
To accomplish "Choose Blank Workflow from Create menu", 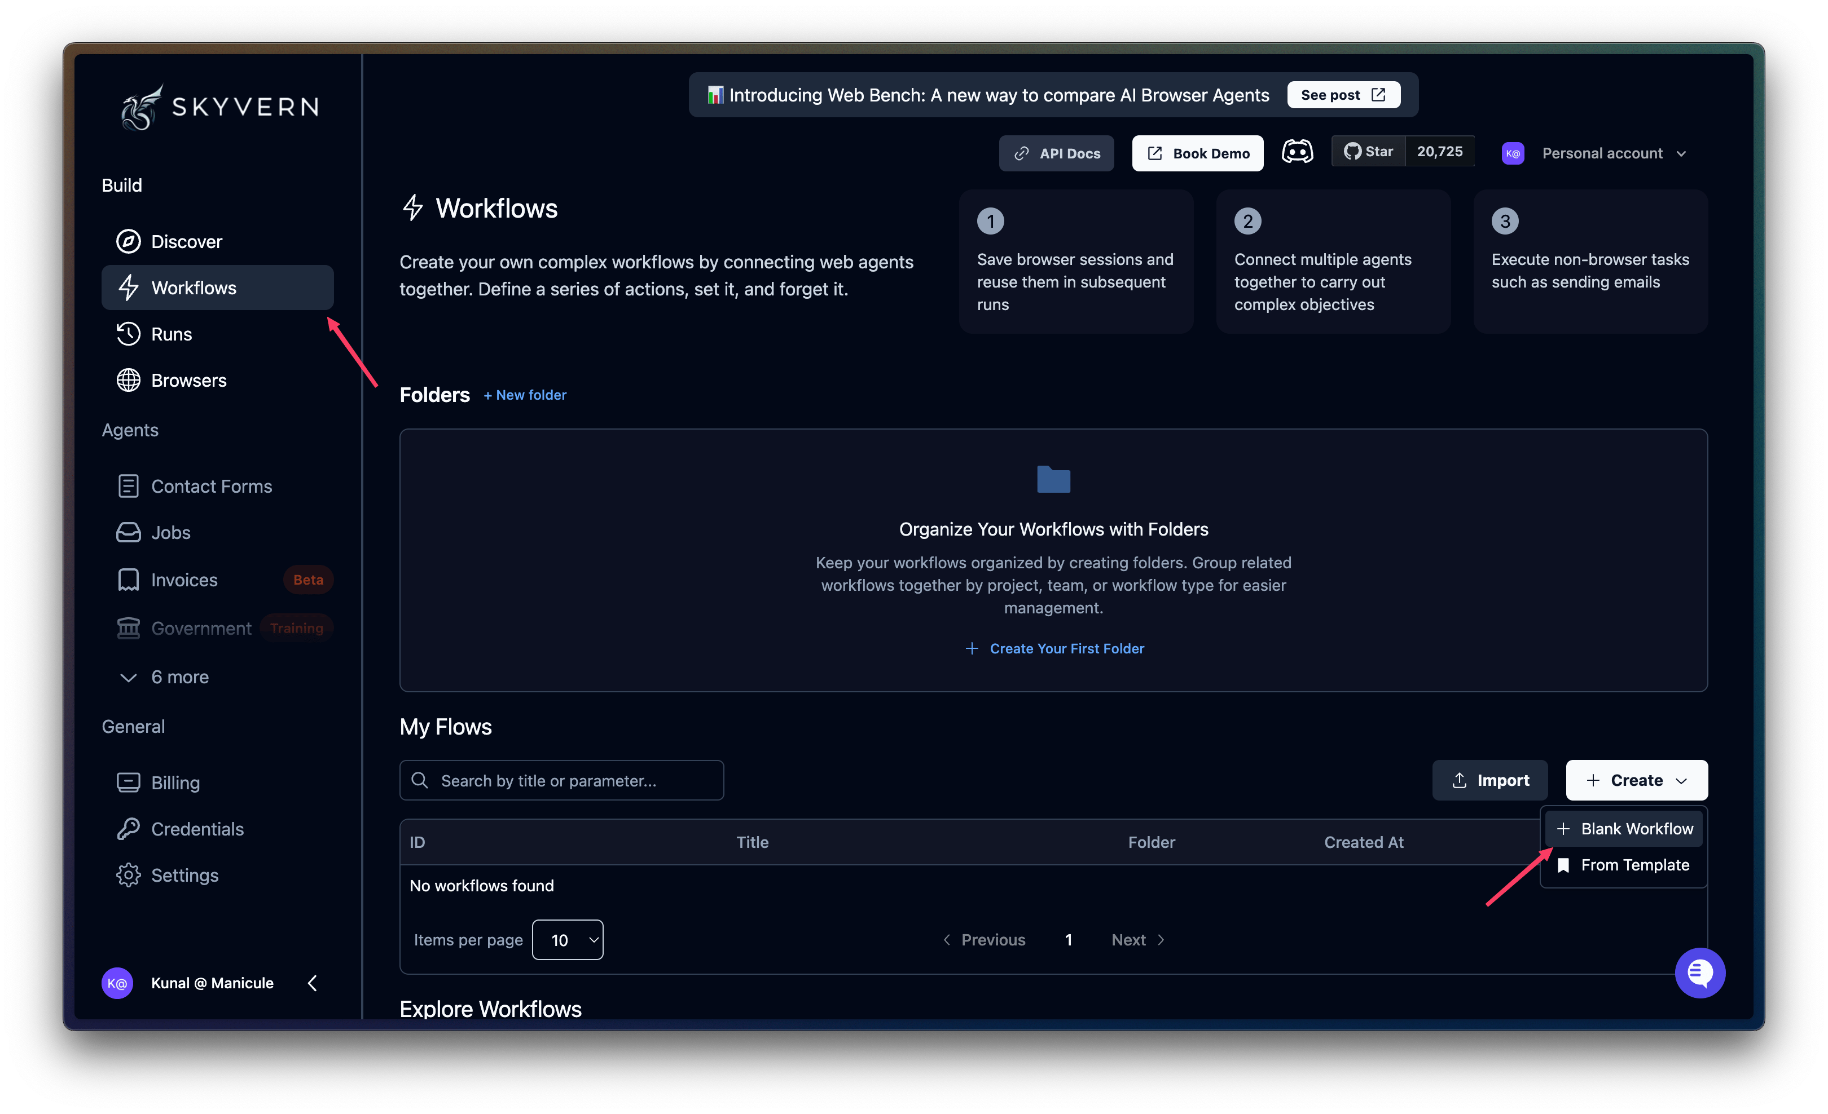I will [1625, 829].
